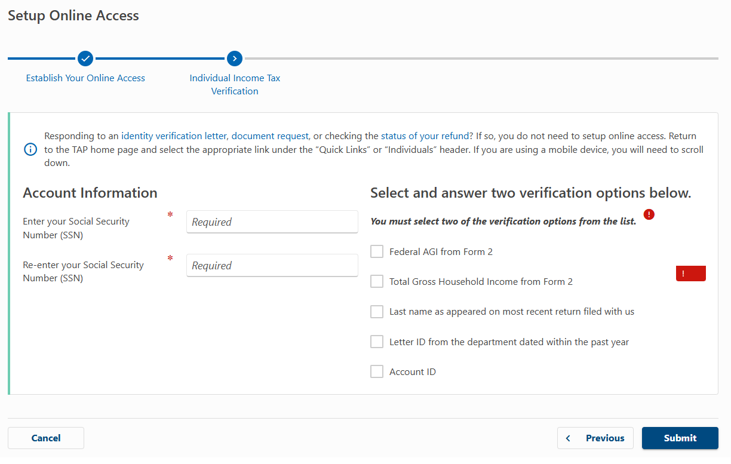This screenshot has height=464, width=731.
Task: Open the identity verification letter link
Action: [x=174, y=136]
